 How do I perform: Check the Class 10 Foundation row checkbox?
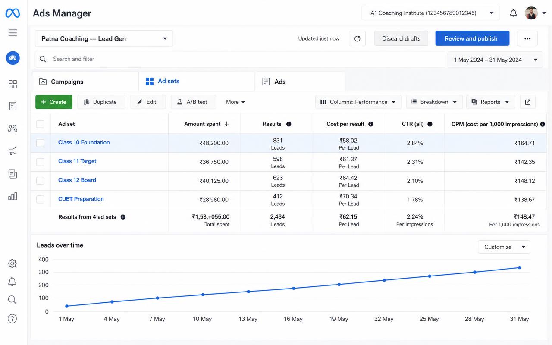(x=40, y=143)
